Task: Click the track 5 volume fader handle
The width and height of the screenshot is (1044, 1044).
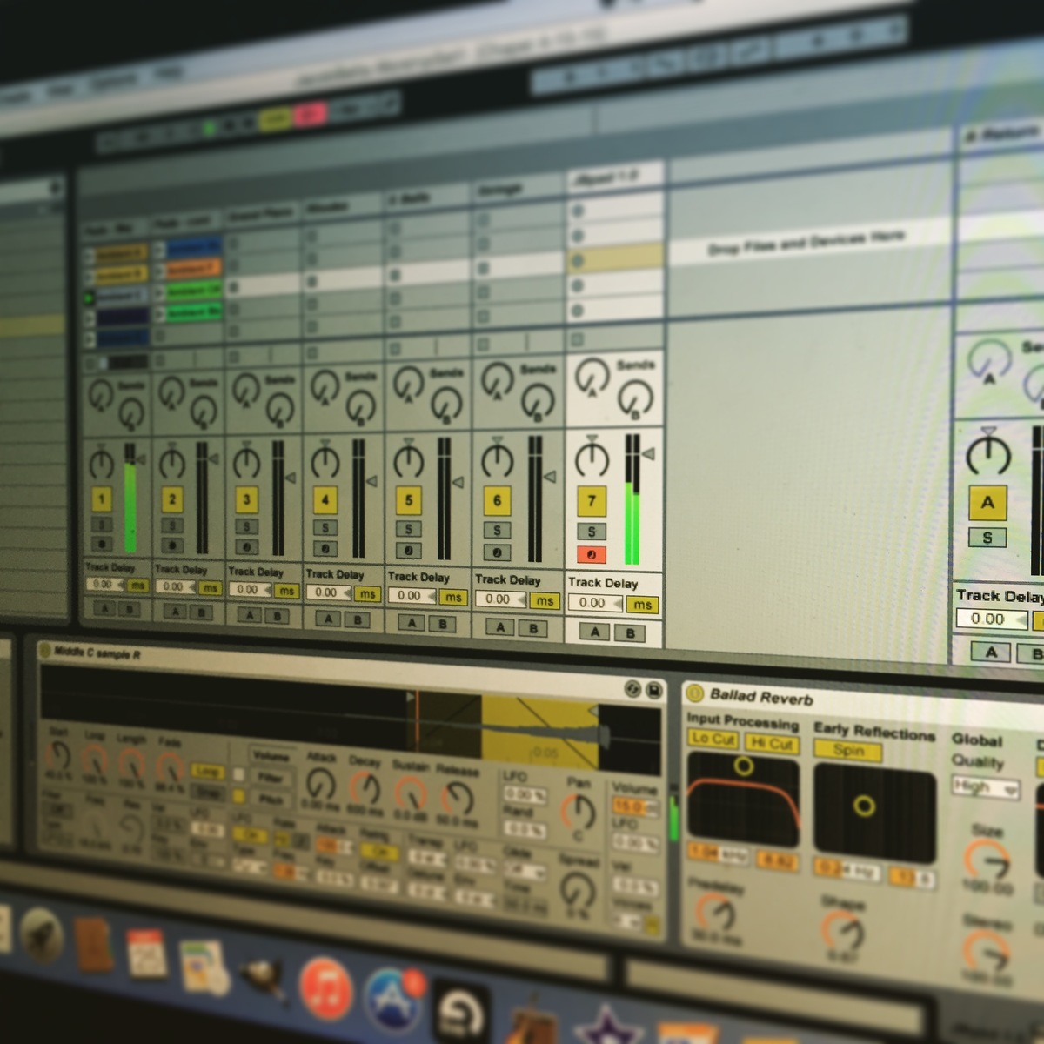Action: coord(458,482)
